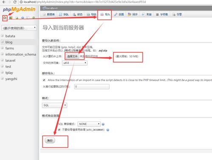
Task: Open the recently used tables dropdown
Action: (19, 28)
